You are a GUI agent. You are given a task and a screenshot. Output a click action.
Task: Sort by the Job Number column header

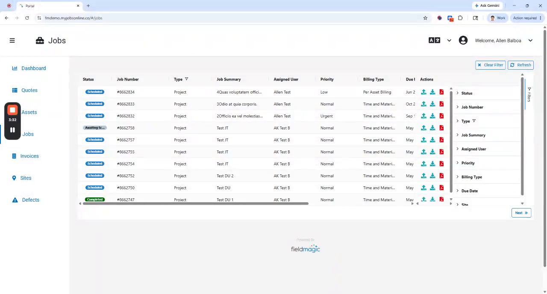click(128, 79)
